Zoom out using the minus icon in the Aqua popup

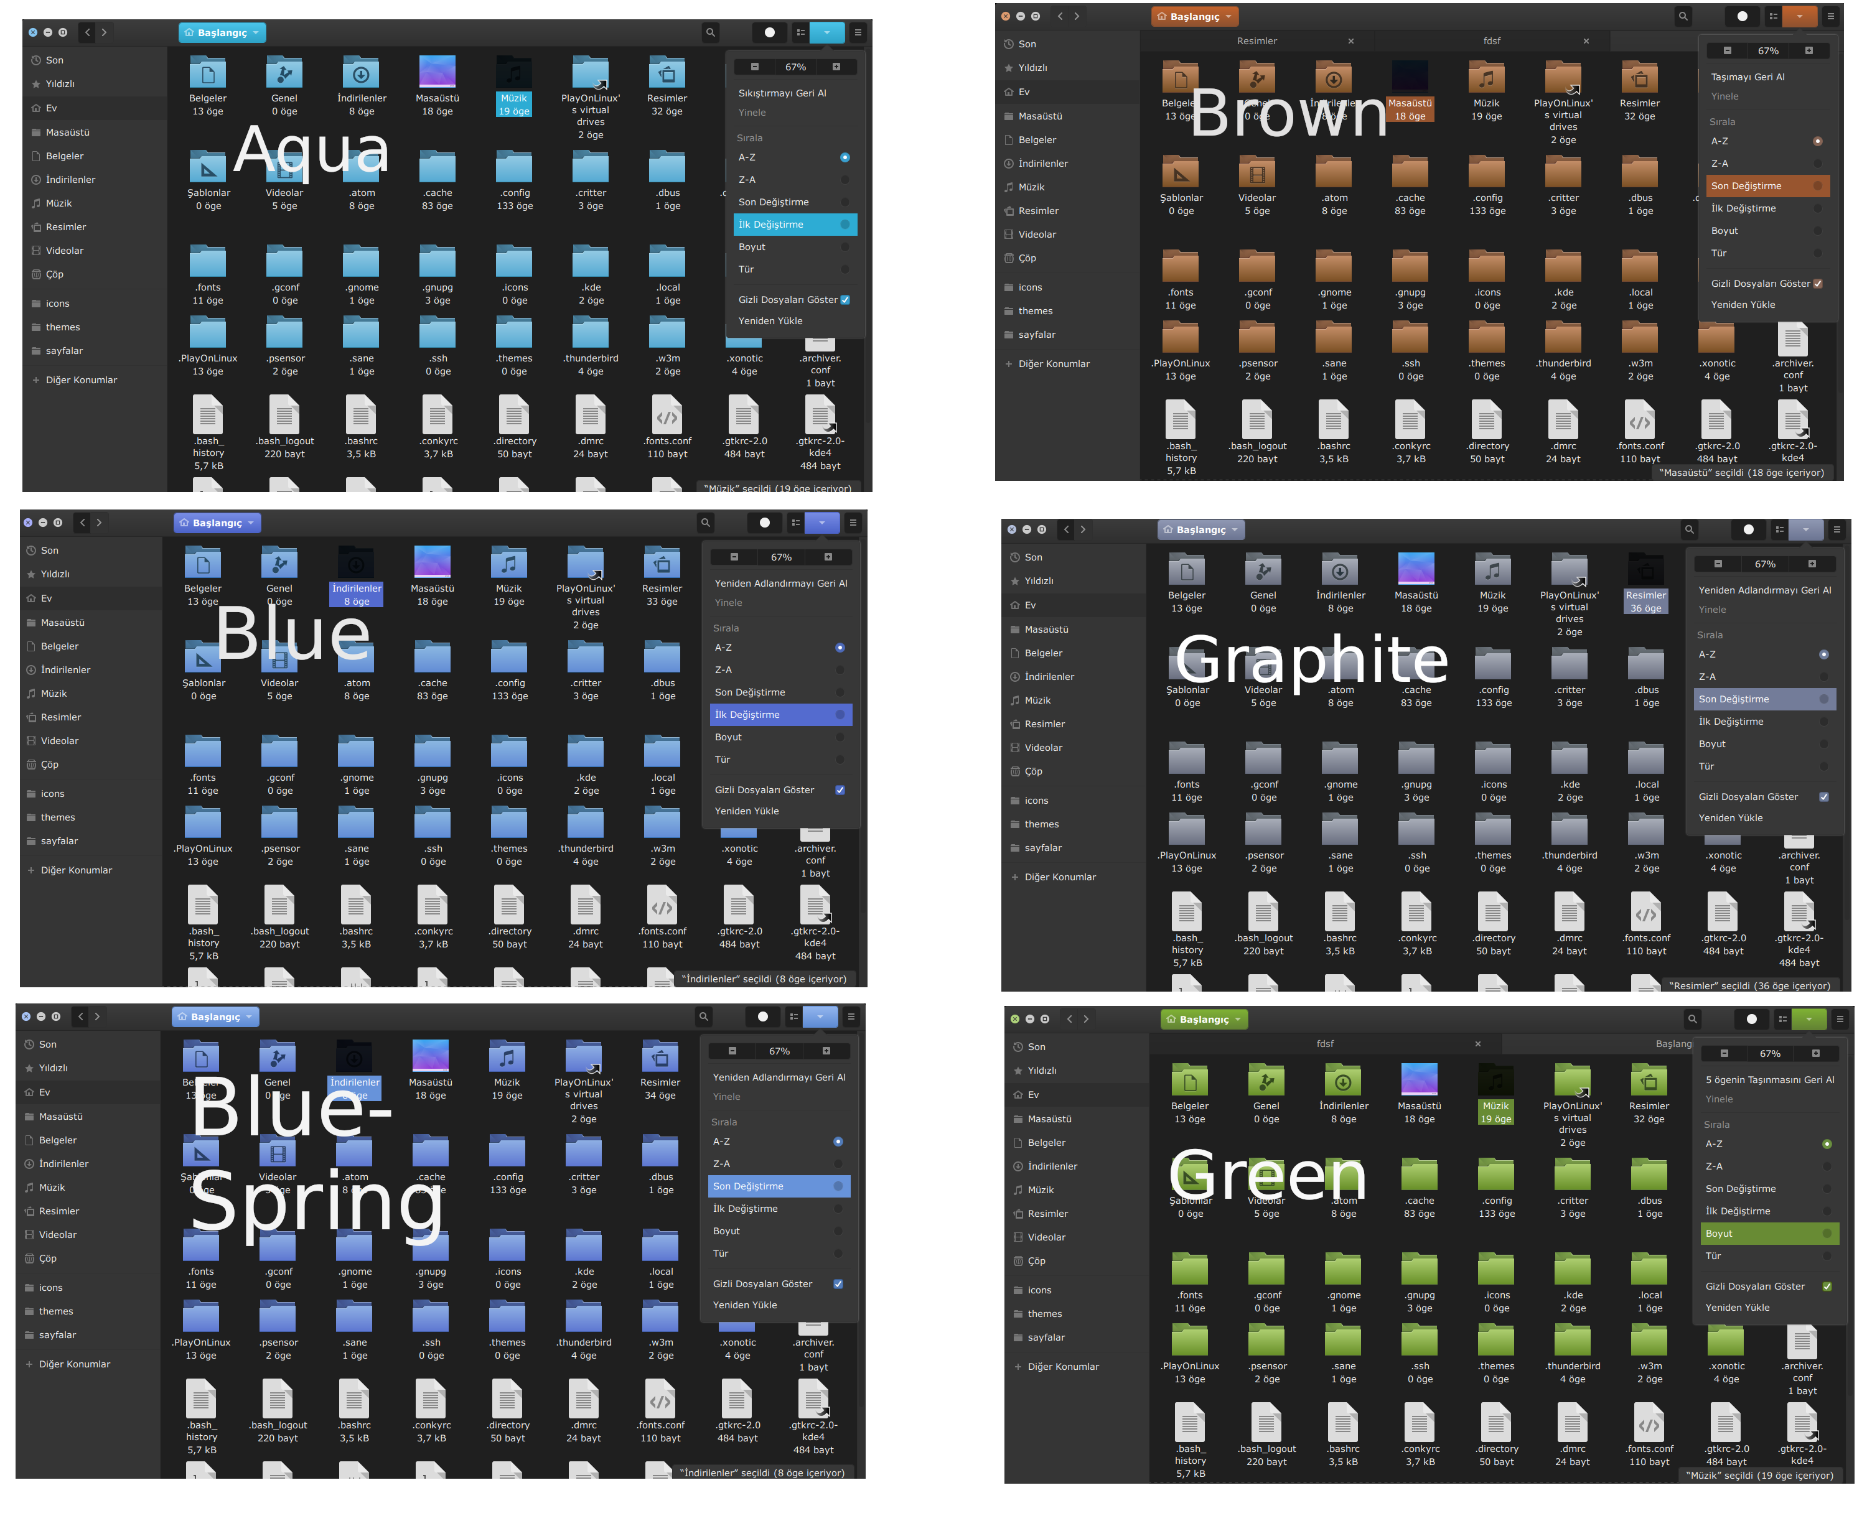coord(754,67)
